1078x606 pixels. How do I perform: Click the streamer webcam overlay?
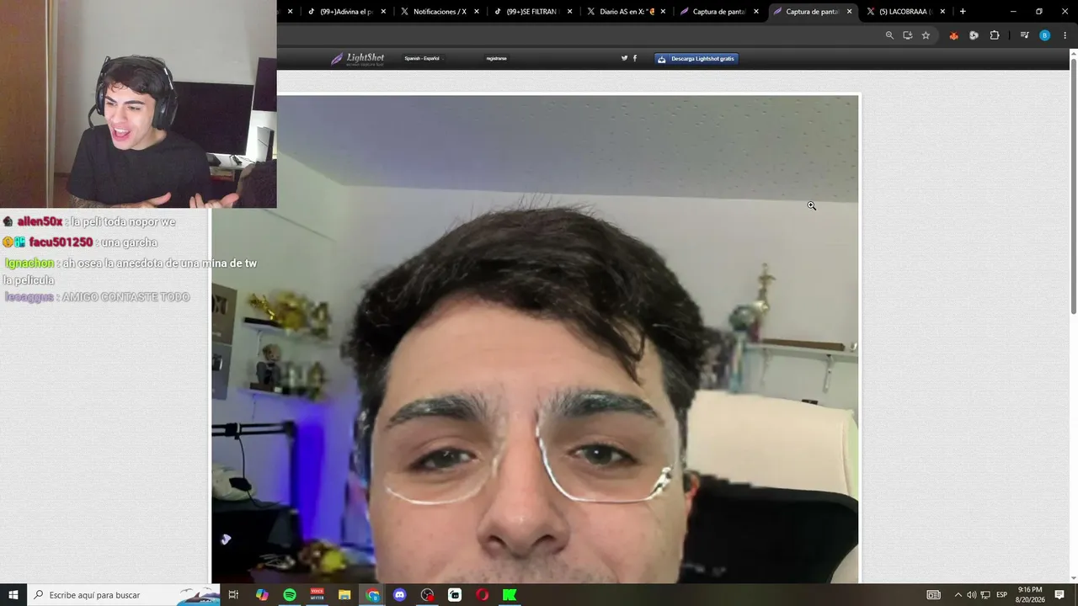point(138,104)
